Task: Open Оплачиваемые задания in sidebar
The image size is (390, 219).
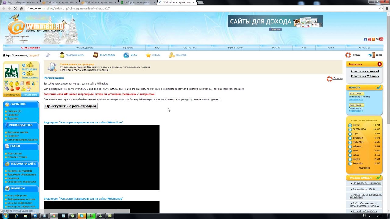Action: [23, 140]
